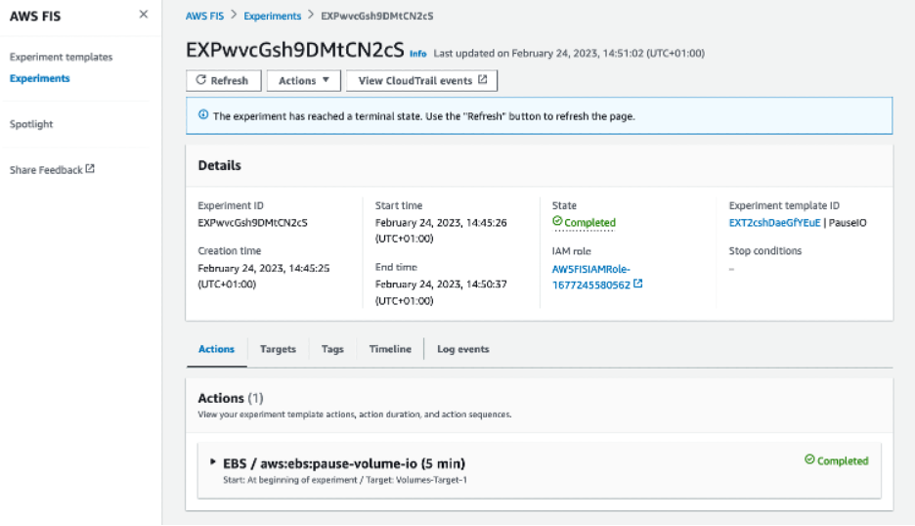Click the PauseIO template name
The height and width of the screenshot is (526, 915).
click(x=848, y=223)
